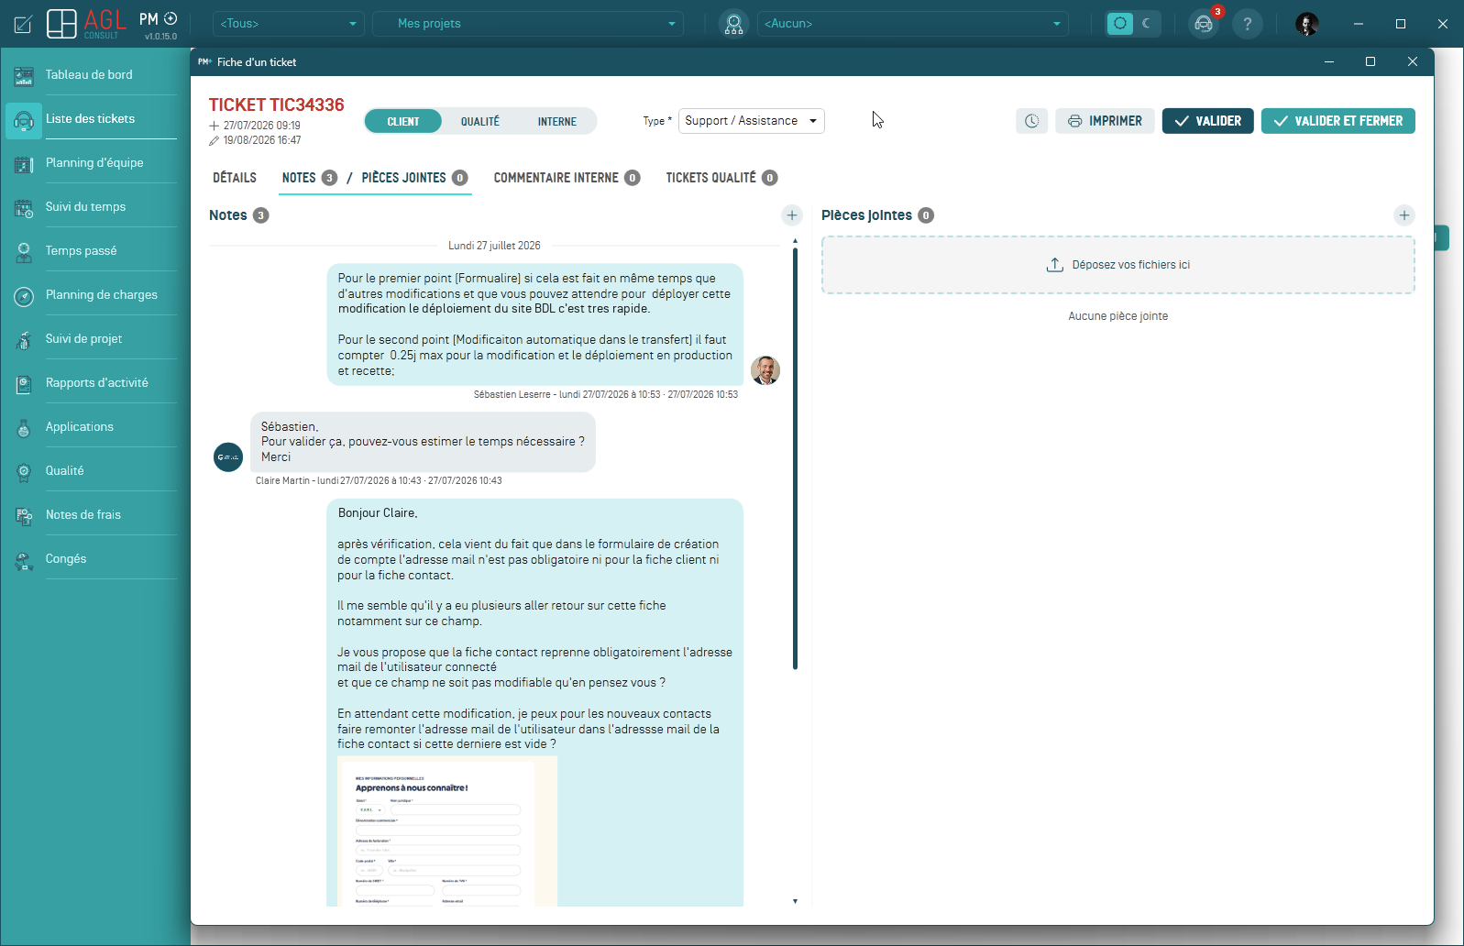Open the Mes projets dropdown

tap(528, 24)
